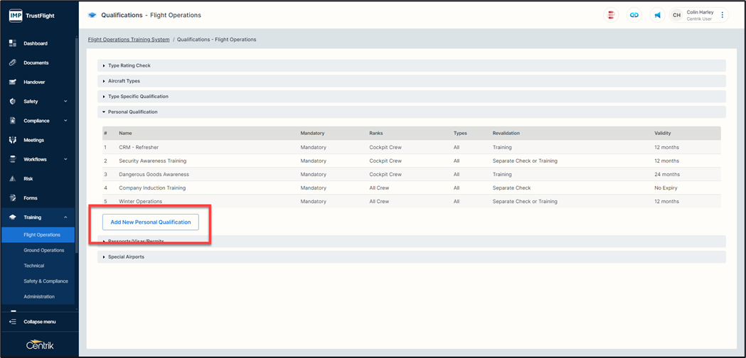Click the Risk warning triangle icon
Viewport: 746px width, 358px height.
click(x=12, y=179)
